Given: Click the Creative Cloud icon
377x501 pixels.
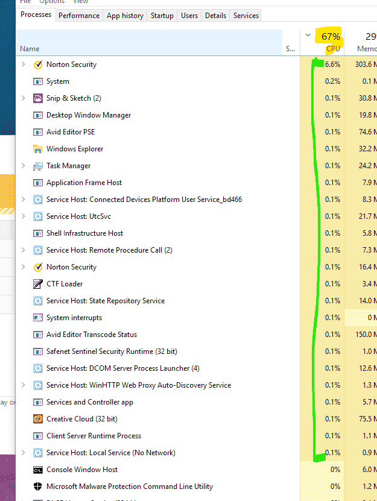Looking at the screenshot, I should pos(38,419).
